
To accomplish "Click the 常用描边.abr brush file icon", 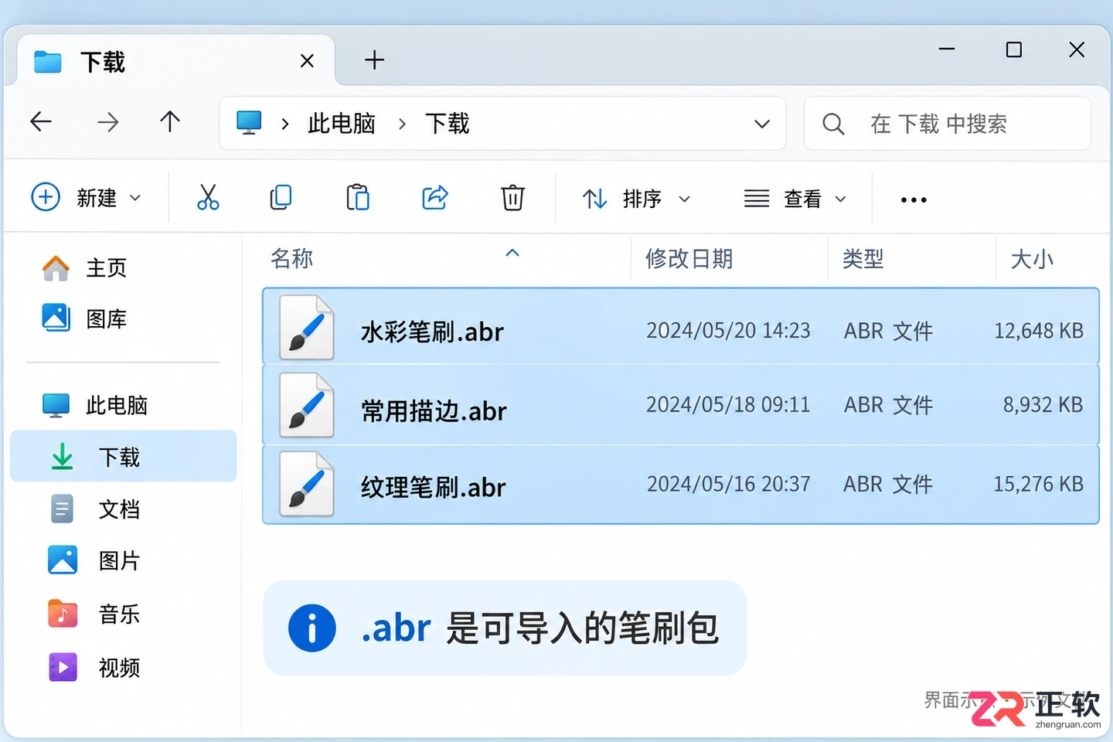I will (307, 405).
